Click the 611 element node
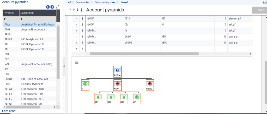 click(x=98, y=99)
